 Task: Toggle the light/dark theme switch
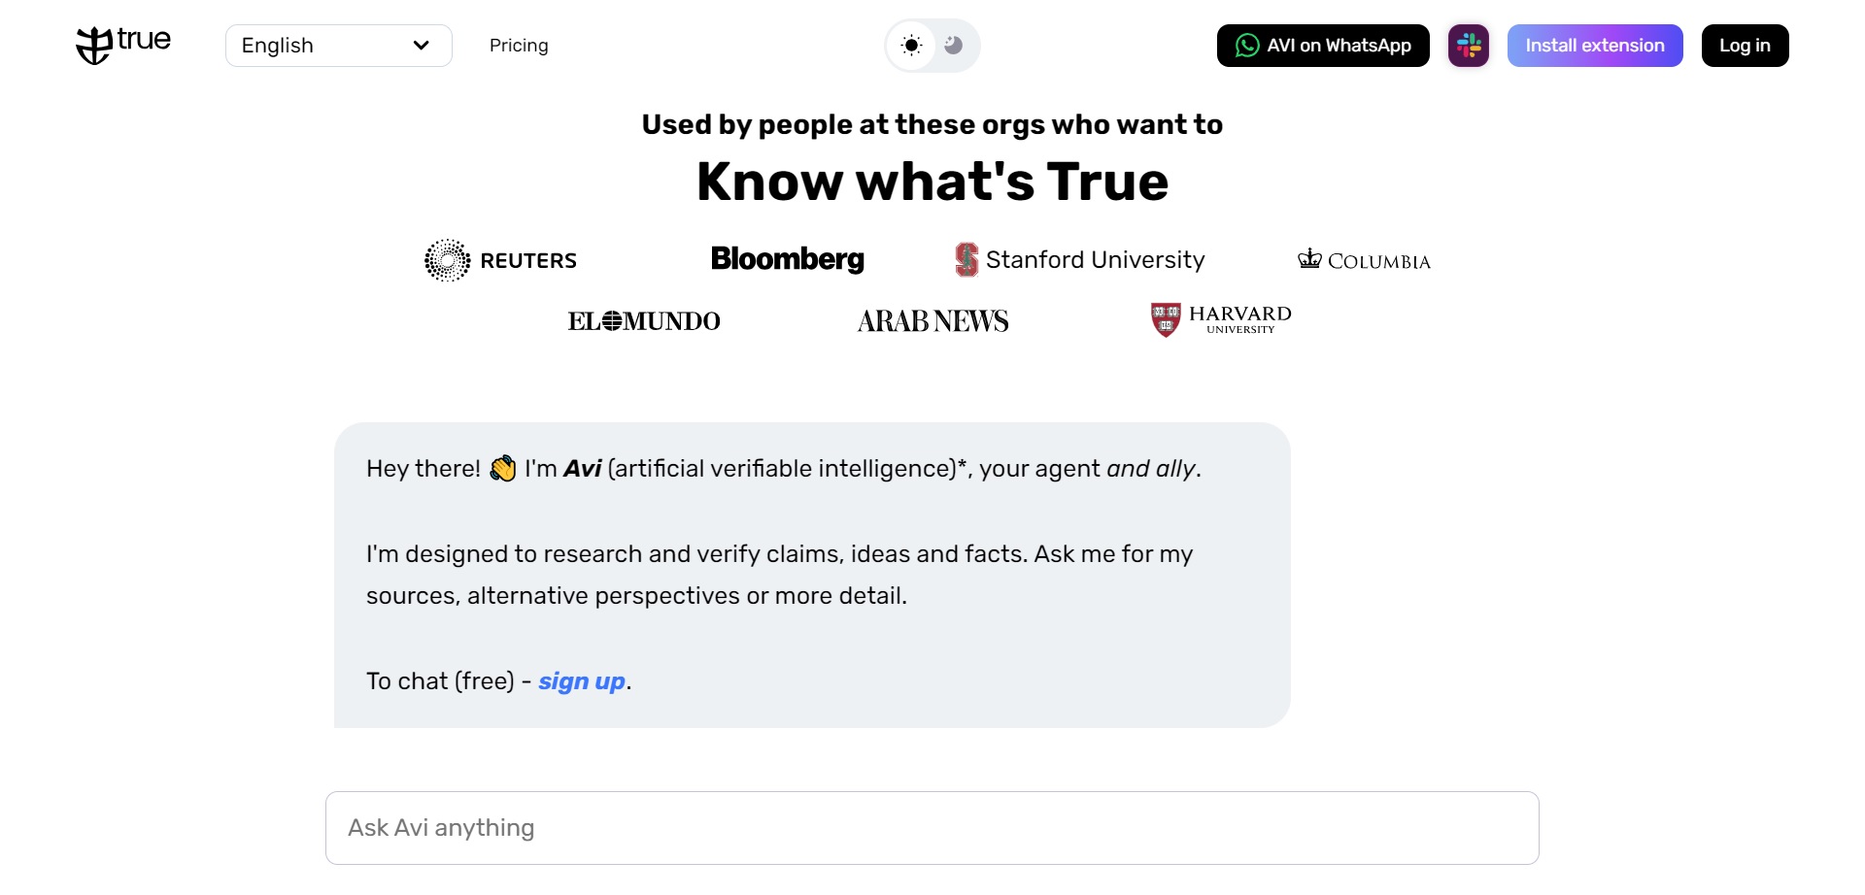coord(932,46)
